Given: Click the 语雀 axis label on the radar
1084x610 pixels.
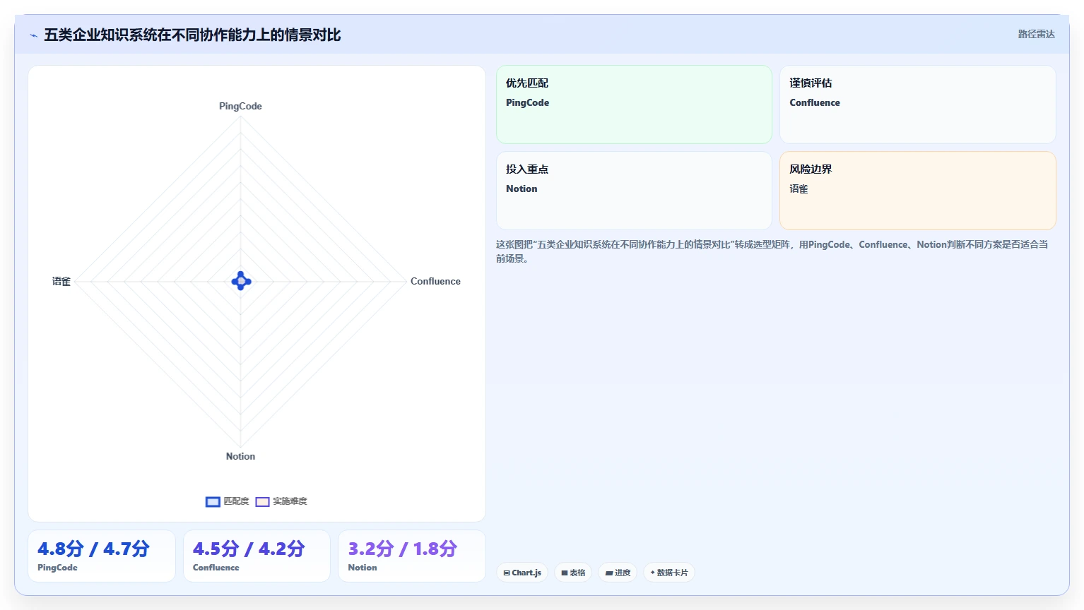Looking at the screenshot, I should click(x=61, y=281).
